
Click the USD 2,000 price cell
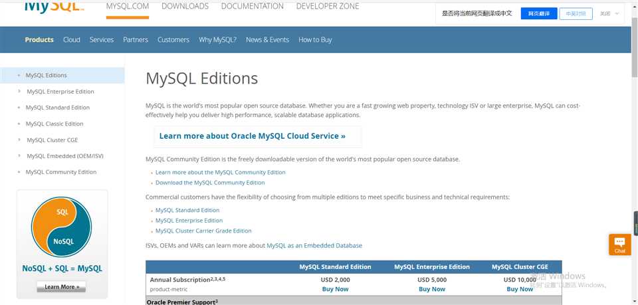point(335,280)
